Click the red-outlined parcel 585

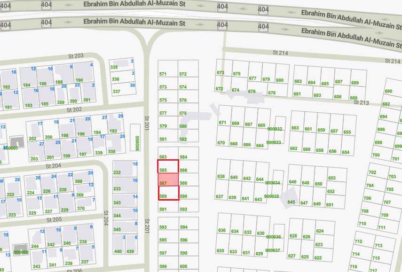pyautogui.click(x=168, y=166)
